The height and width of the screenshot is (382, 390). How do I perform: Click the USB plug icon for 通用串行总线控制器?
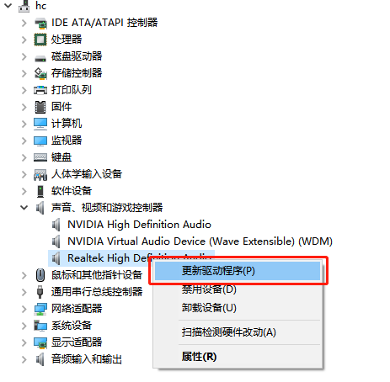(x=40, y=292)
